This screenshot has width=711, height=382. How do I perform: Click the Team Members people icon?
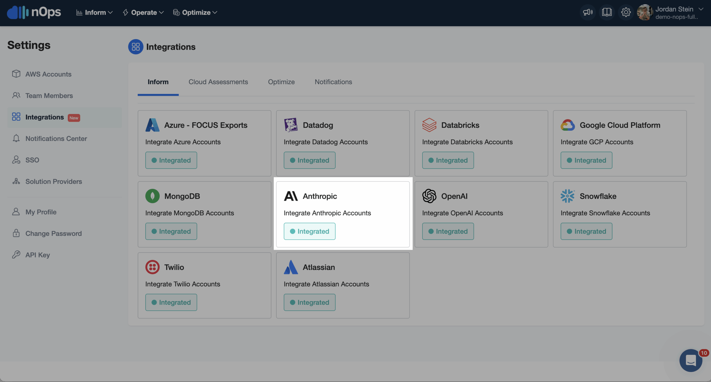click(x=16, y=95)
